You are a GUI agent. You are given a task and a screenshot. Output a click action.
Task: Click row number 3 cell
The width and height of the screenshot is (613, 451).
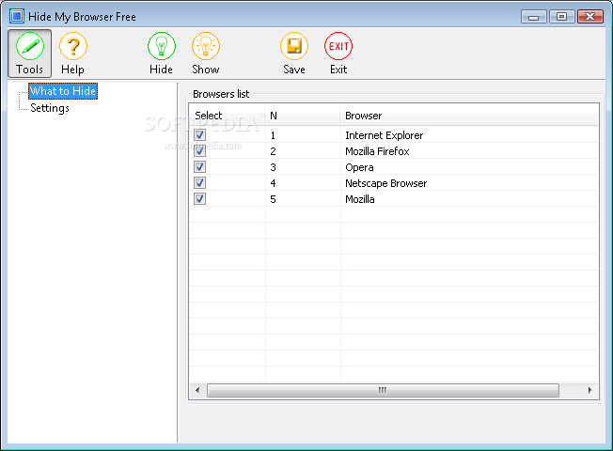coord(273,167)
